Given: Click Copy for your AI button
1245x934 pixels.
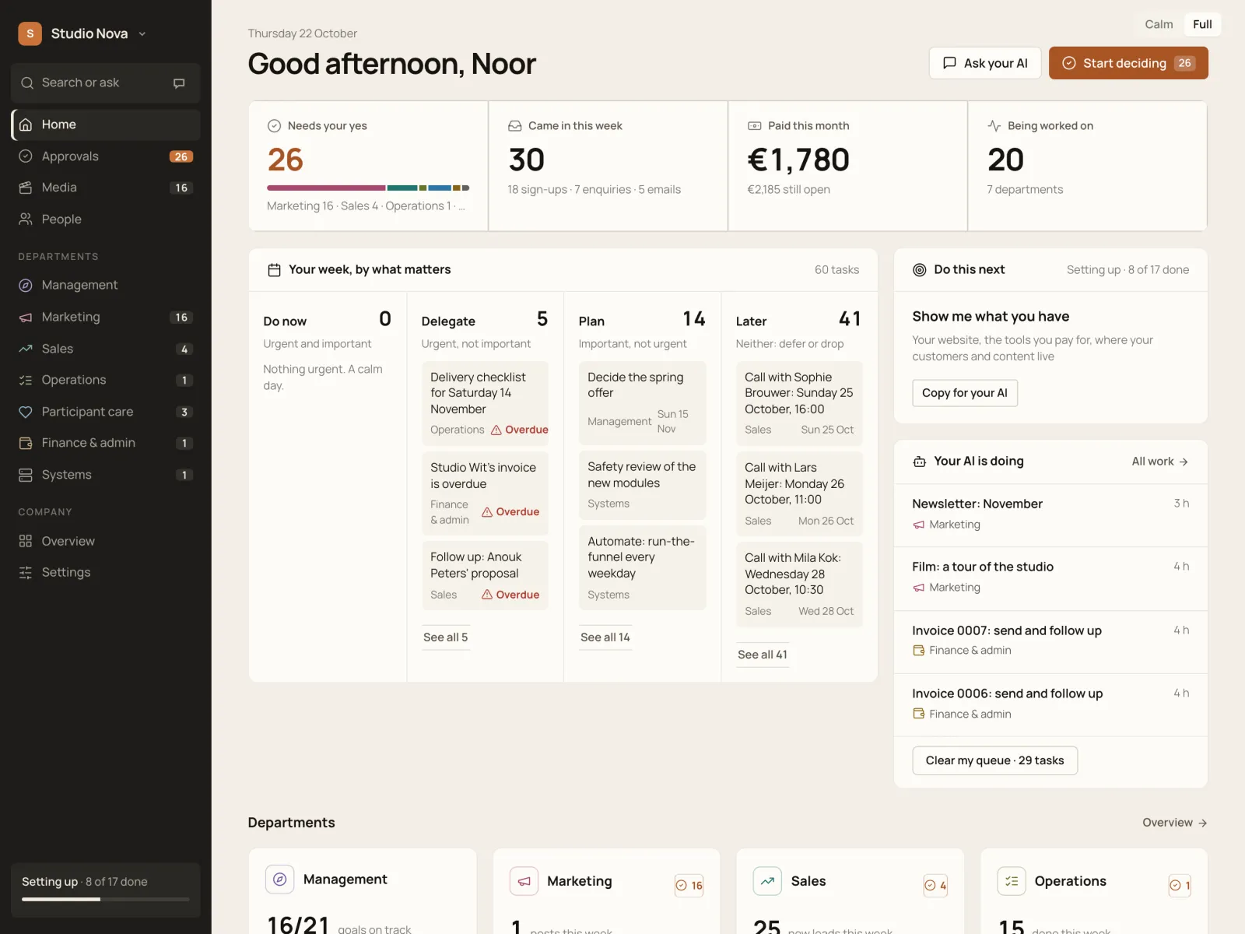Looking at the screenshot, I should (x=965, y=393).
